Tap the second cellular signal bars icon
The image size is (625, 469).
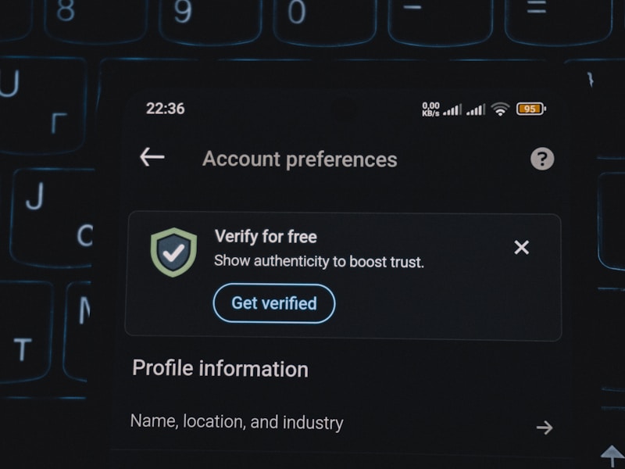point(476,109)
